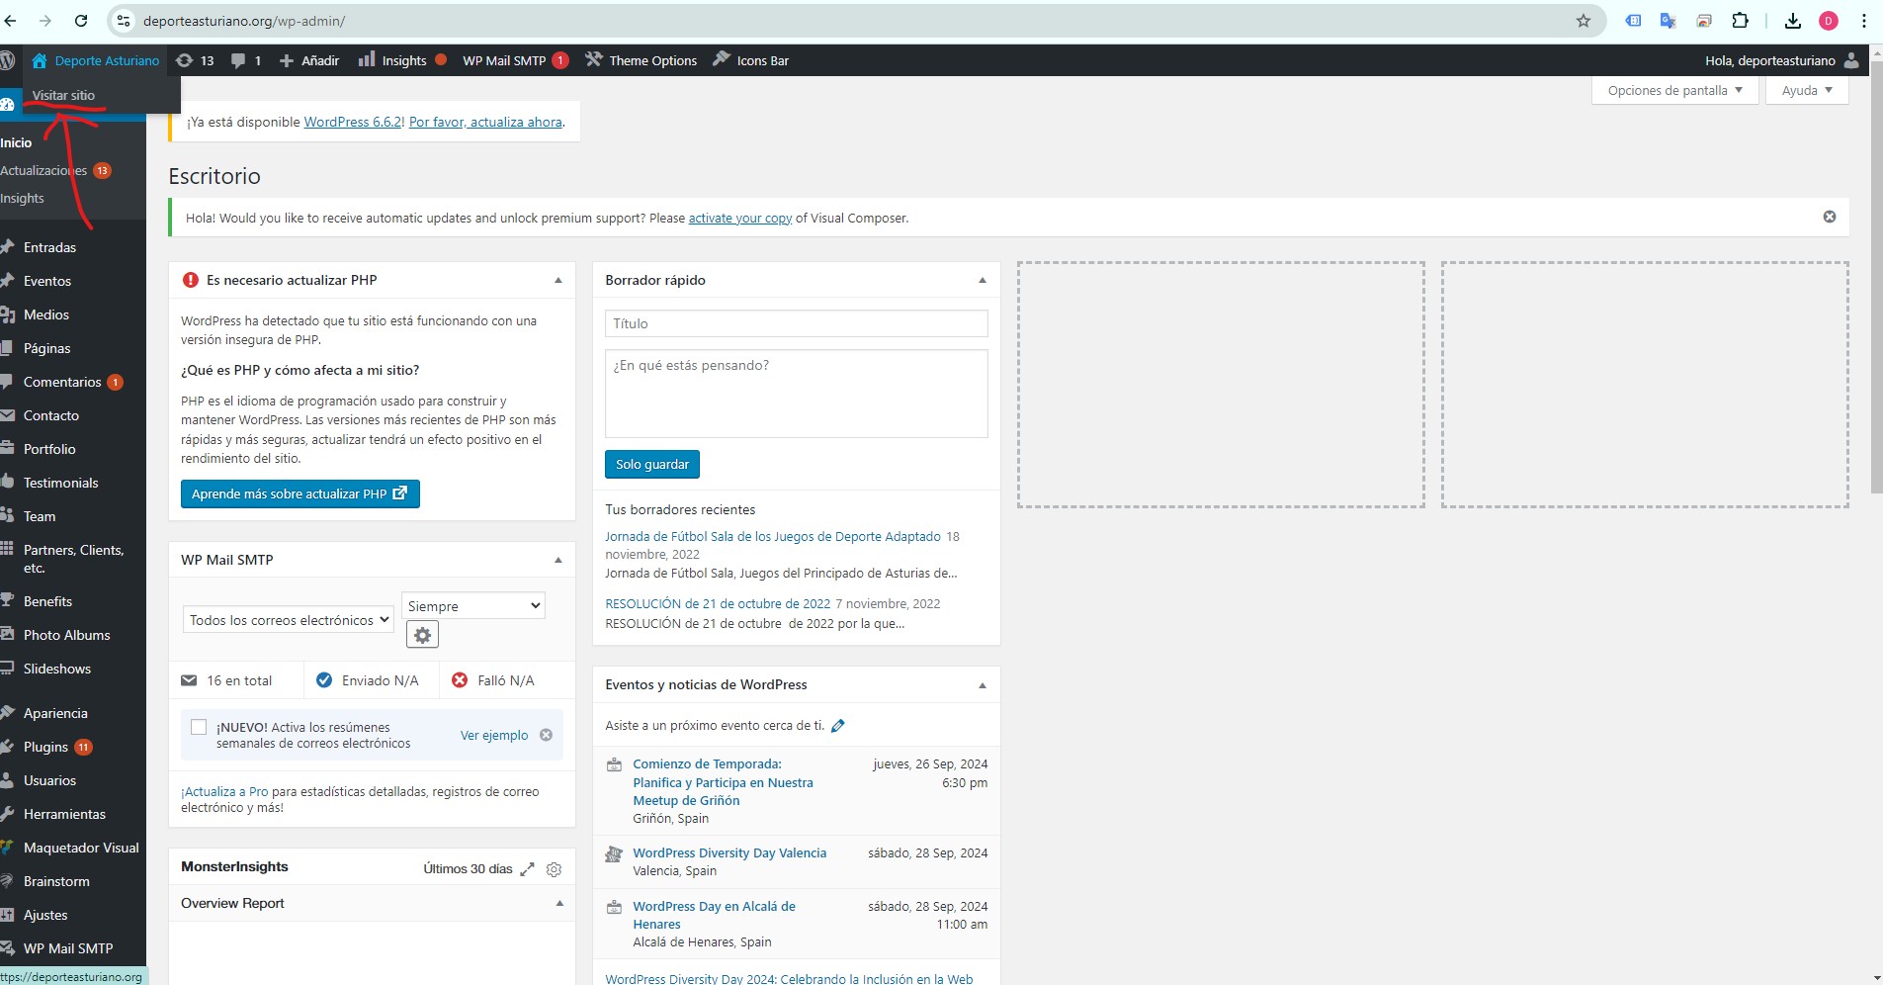Open Medios library menu

(46, 314)
